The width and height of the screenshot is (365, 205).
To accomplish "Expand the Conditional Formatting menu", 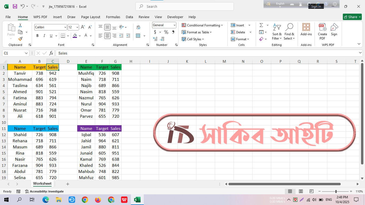I will click(202, 25).
